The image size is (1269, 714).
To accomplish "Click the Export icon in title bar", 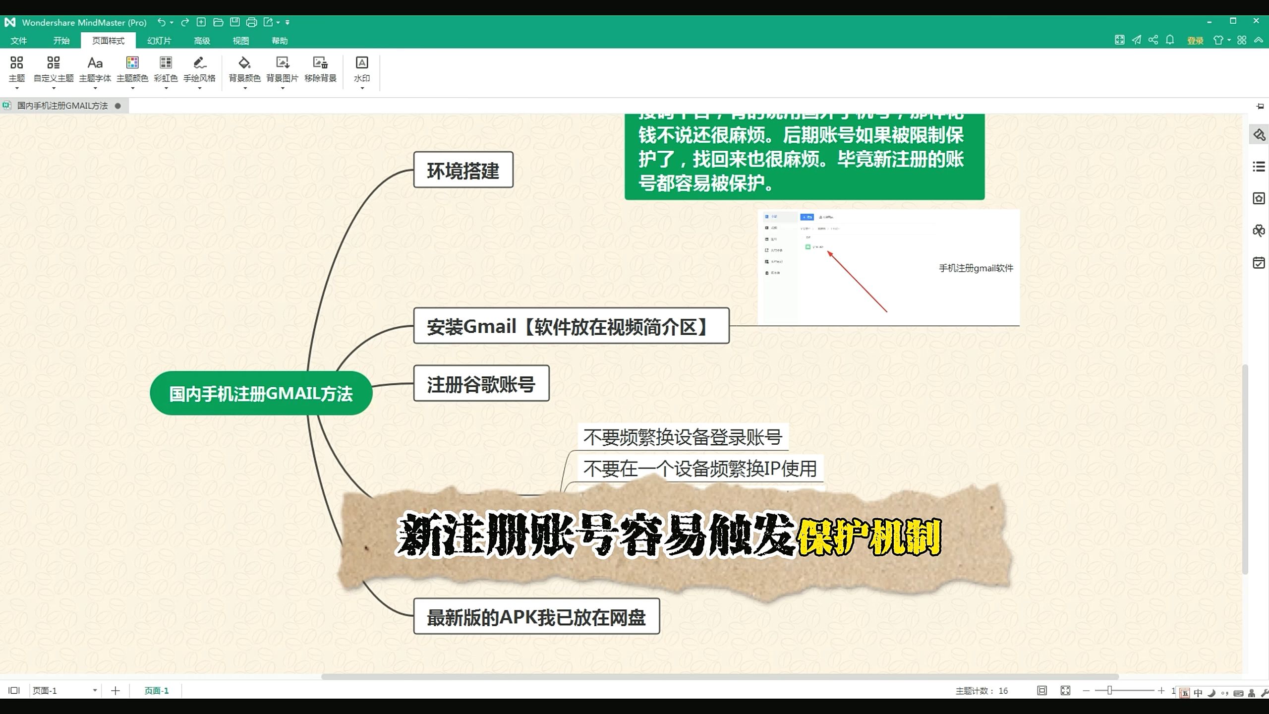I will point(268,22).
